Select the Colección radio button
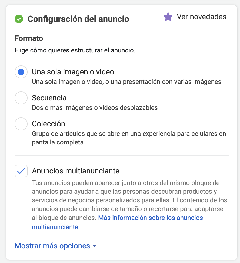This screenshot has height=263, width=240. coord(21,124)
